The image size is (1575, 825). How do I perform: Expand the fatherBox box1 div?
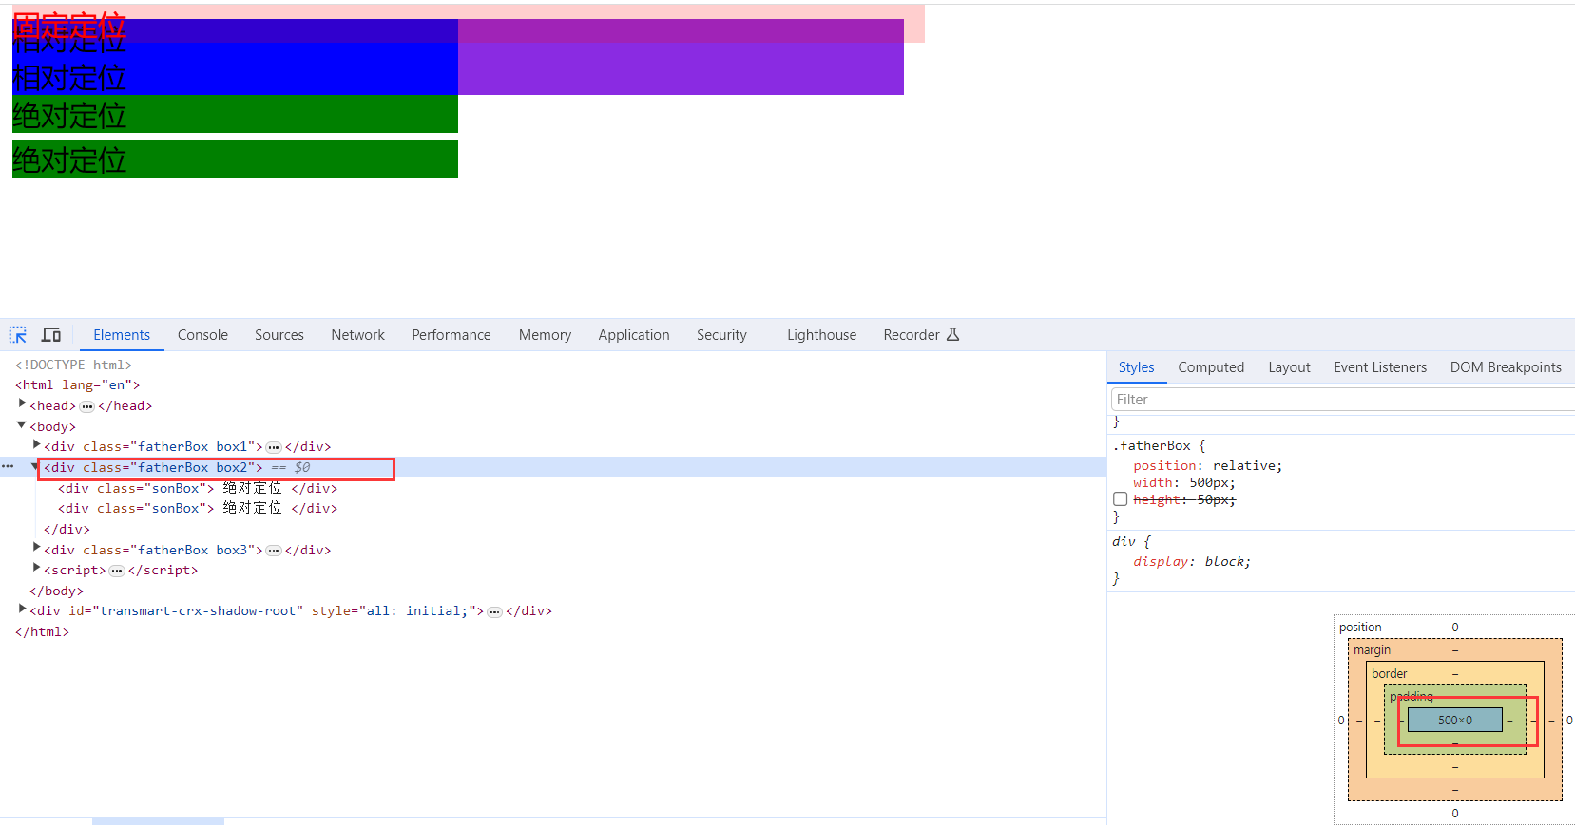coord(36,445)
